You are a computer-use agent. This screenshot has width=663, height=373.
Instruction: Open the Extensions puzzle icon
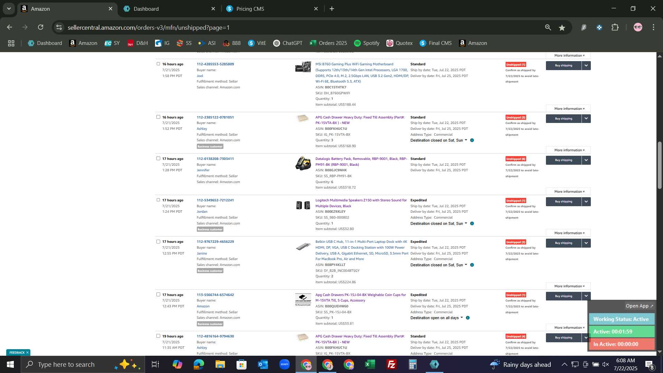point(615,27)
